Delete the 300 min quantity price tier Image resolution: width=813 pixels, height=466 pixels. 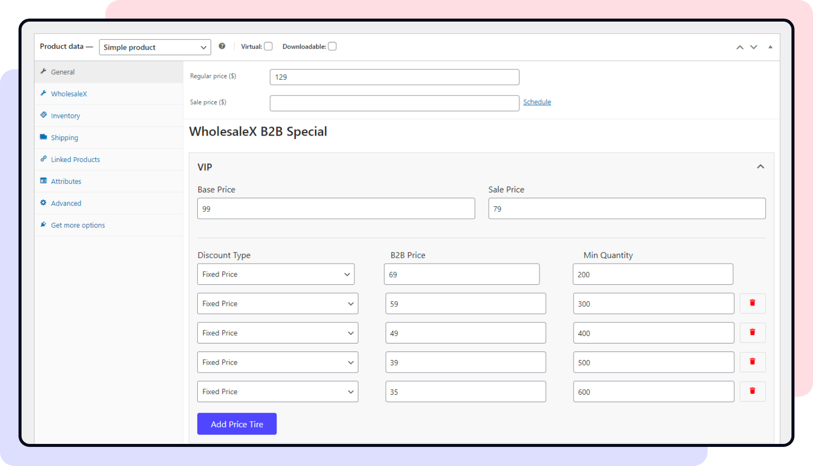(x=752, y=303)
